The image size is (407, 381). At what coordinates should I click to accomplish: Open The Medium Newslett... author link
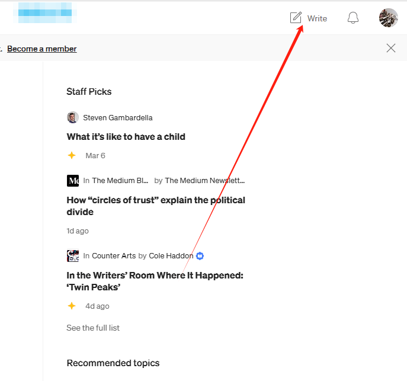tap(205, 181)
